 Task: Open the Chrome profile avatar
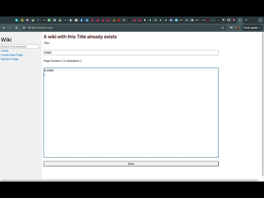click(x=238, y=28)
